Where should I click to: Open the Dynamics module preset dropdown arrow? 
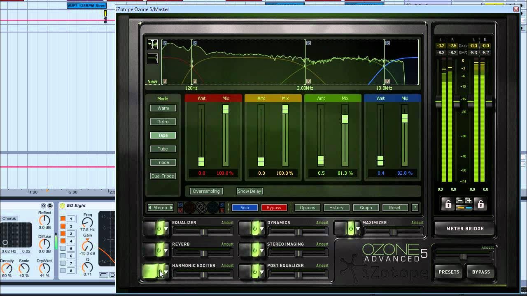click(x=261, y=229)
